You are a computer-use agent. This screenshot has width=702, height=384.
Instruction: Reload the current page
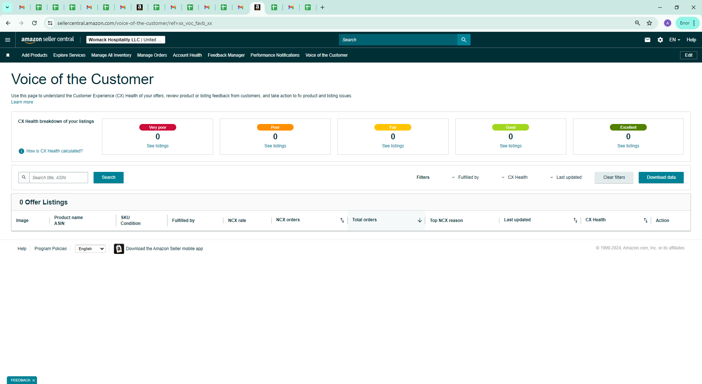tap(34, 23)
